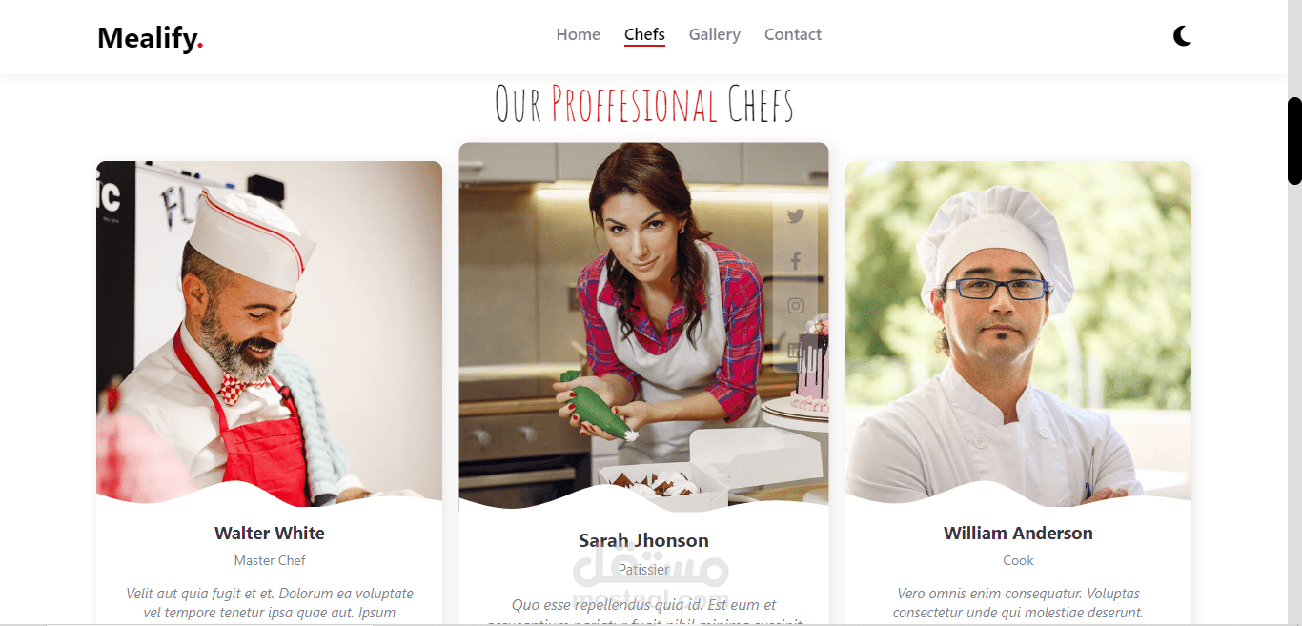Click Sarah Jhonson's chef photo
Screen dimensions: 1302x626
coord(643,324)
